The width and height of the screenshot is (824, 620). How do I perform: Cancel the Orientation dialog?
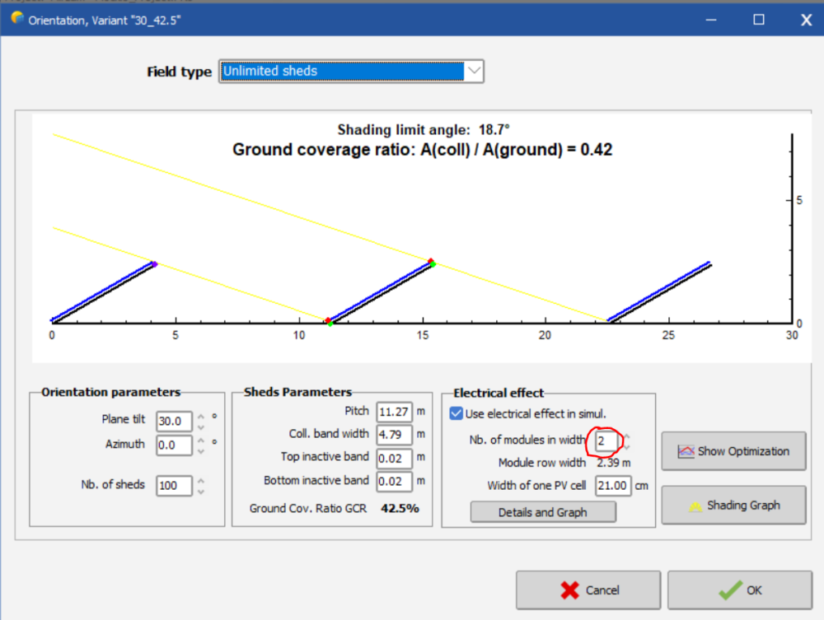coord(588,590)
